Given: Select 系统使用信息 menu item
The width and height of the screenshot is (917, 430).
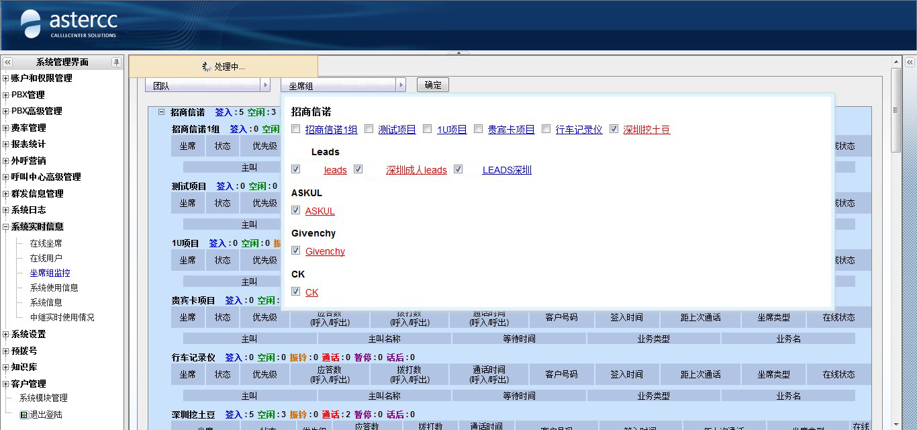Looking at the screenshot, I should (54, 288).
